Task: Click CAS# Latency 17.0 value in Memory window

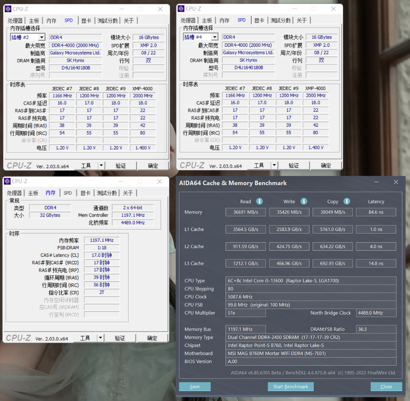Action: (x=102, y=255)
